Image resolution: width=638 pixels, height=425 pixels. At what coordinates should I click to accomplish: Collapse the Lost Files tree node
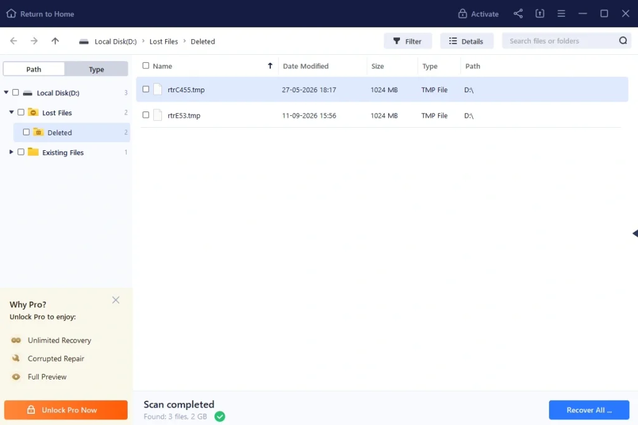[x=11, y=112]
